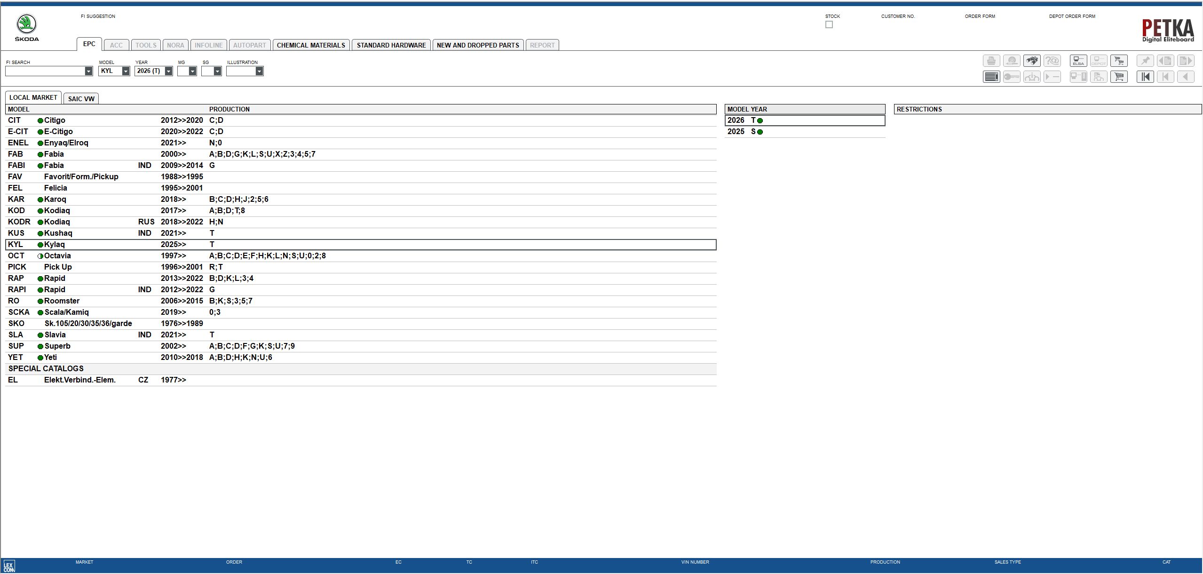
Task: Open the FI SEARCH dropdown arrow
Action: click(x=88, y=71)
